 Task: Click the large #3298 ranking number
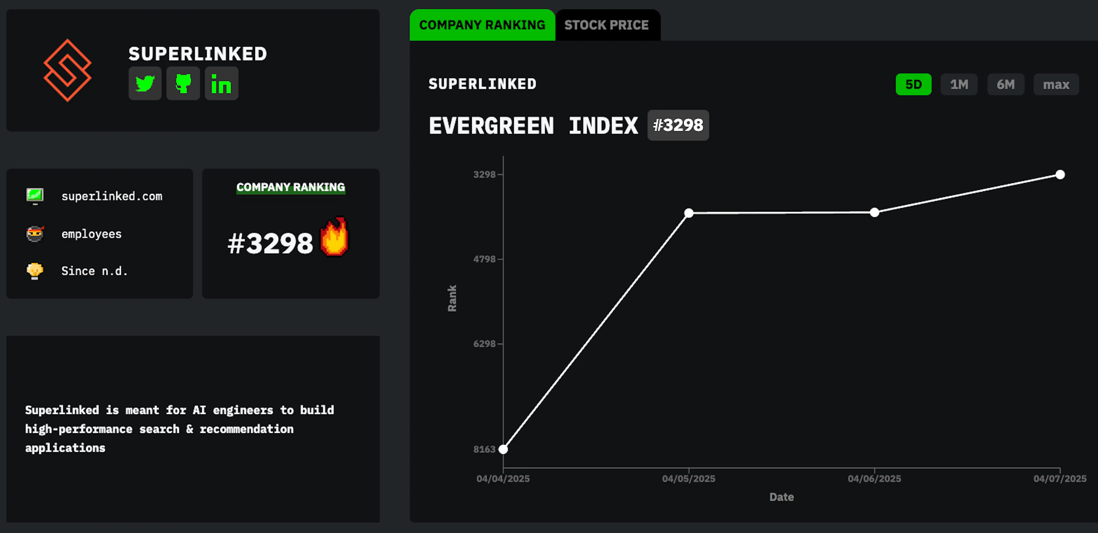point(270,243)
